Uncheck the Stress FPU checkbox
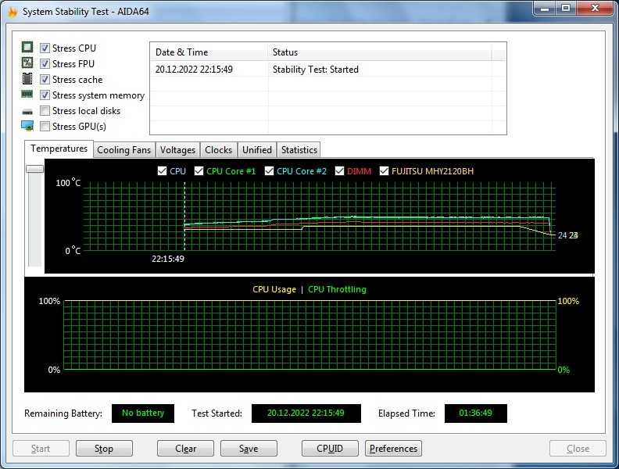 coord(45,63)
